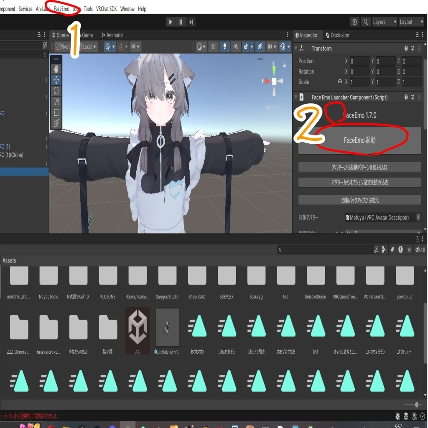Click the global search magnifier icon
This screenshot has width=428, height=428.
coord(365,22)
